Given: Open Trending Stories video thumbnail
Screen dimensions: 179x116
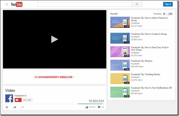Looking at the screenshot, I should [x=120, y=79].
